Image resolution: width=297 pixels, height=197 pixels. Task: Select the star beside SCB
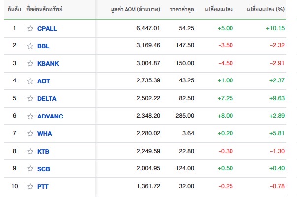[30, 168]
